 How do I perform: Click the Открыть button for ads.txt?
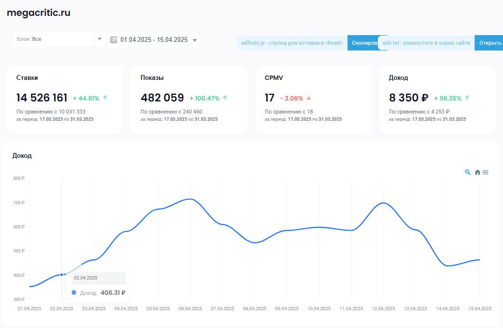[490, 43]
